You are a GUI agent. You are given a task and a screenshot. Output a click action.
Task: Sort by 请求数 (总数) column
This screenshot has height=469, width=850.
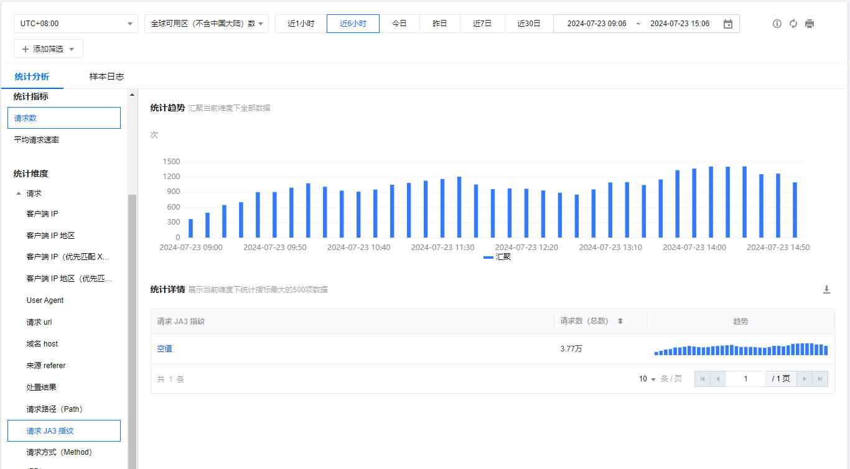tap(620, 321)
